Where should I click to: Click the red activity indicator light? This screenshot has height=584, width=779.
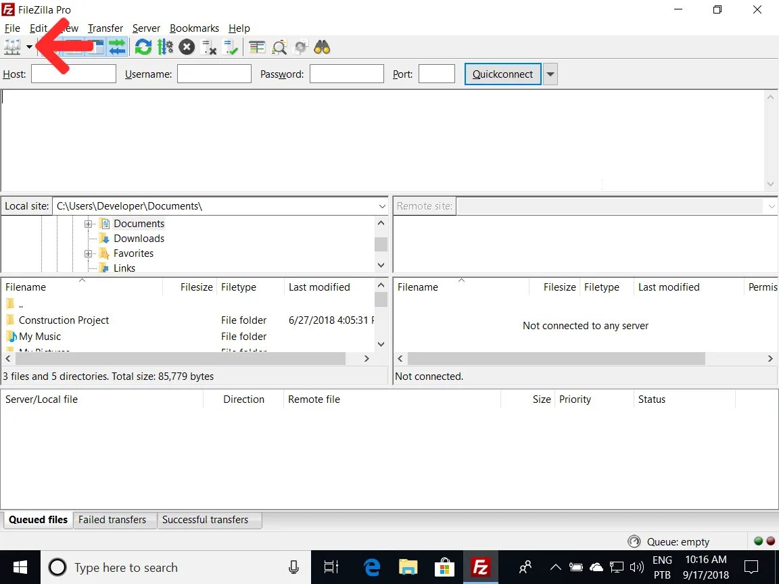point(771,541)
